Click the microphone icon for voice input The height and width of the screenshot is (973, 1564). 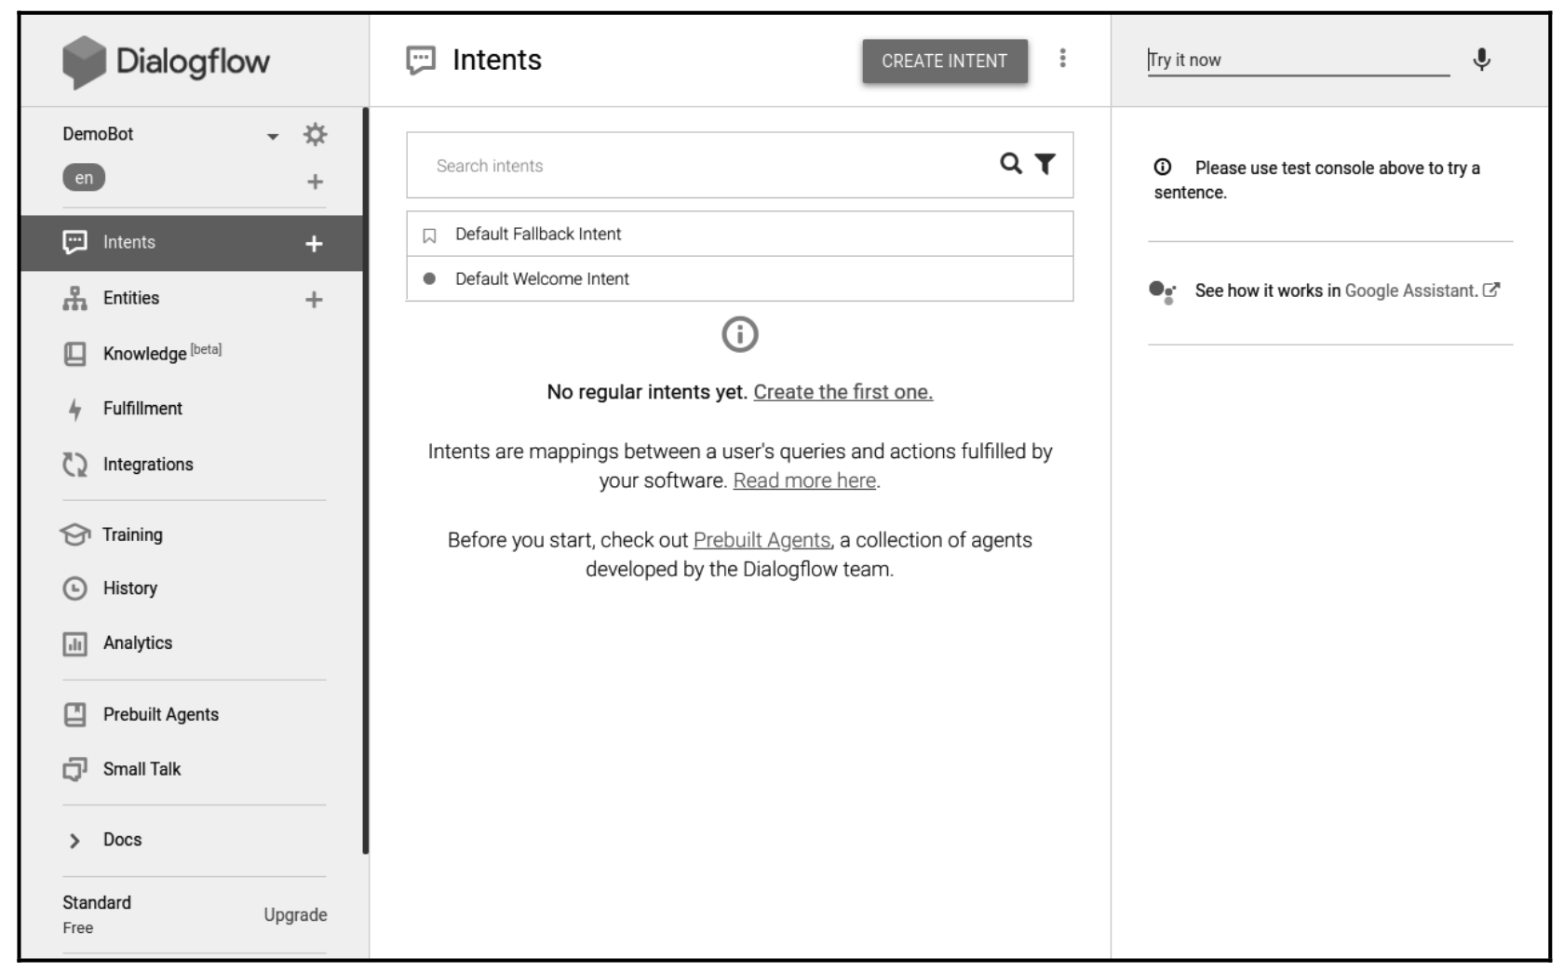click(x=1481, y=60)
